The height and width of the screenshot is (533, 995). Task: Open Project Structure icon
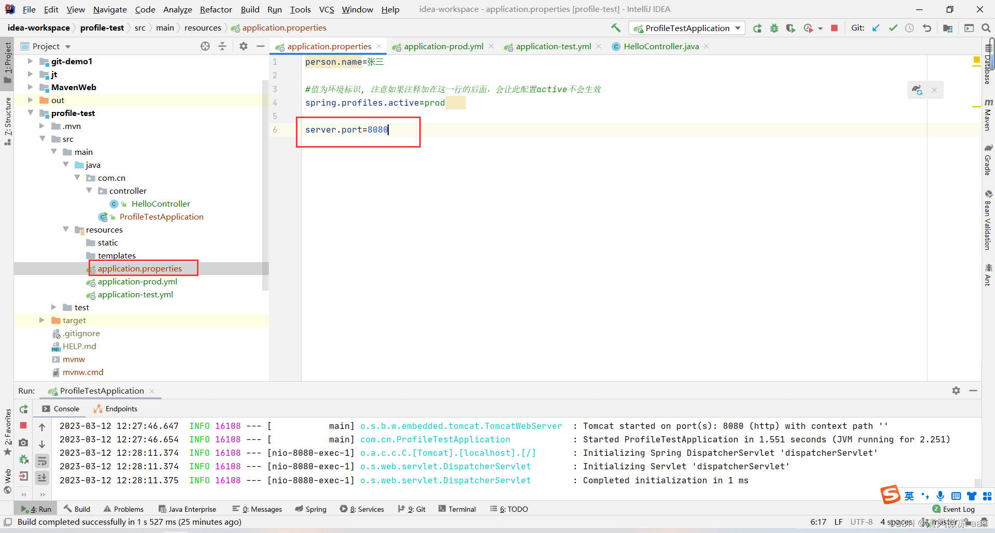[x=948, y=28]
